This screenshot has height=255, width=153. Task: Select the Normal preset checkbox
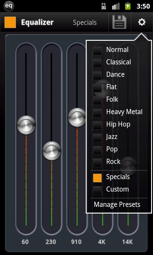coord(98,51)
